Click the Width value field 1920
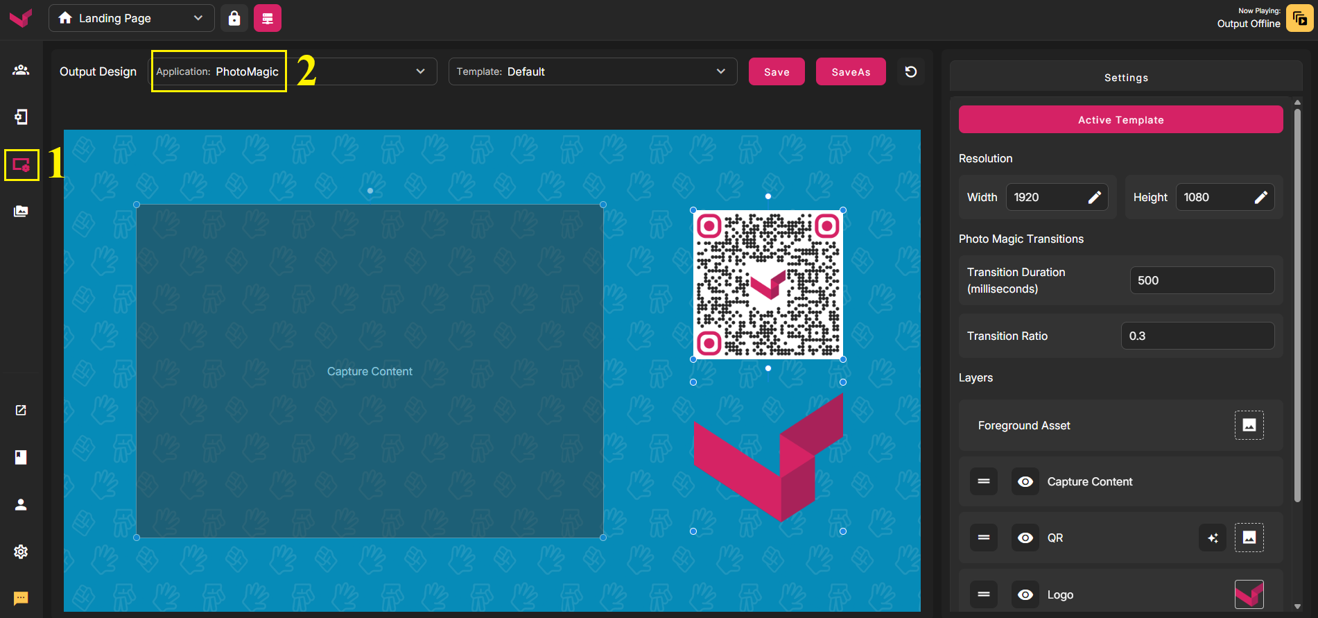 tap(1057, 197)
